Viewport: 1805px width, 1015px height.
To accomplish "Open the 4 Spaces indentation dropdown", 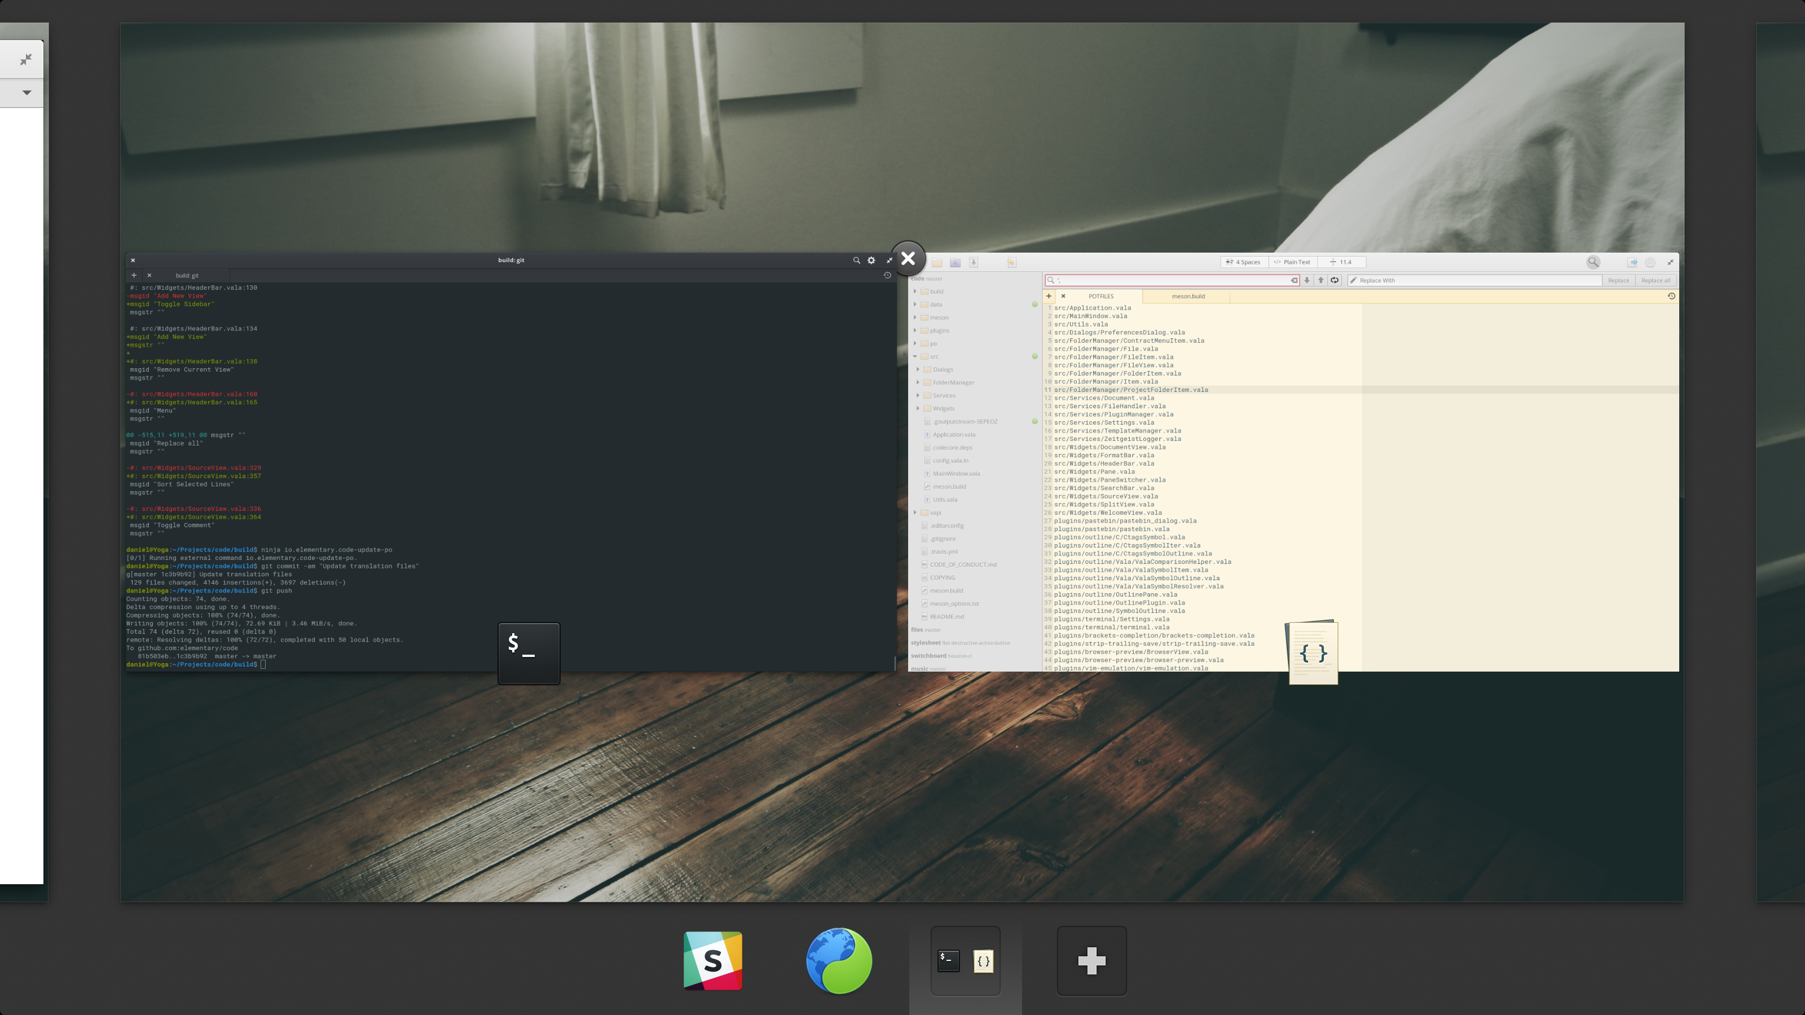I will click(x=1244, y=261).
